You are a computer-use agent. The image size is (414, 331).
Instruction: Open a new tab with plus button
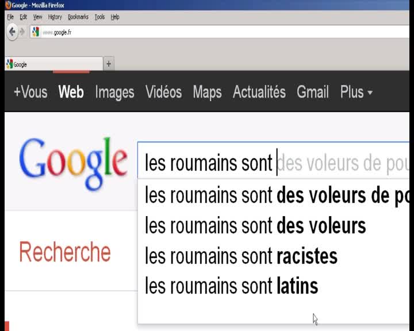pos(109,64)
